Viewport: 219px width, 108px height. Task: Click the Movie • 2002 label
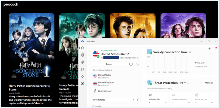pyautogui.click(x=65, y=93)
